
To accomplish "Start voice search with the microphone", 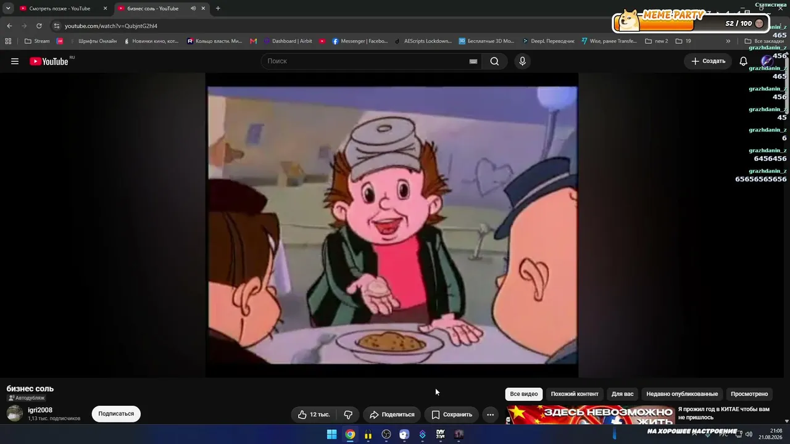I will pos(522,61).
